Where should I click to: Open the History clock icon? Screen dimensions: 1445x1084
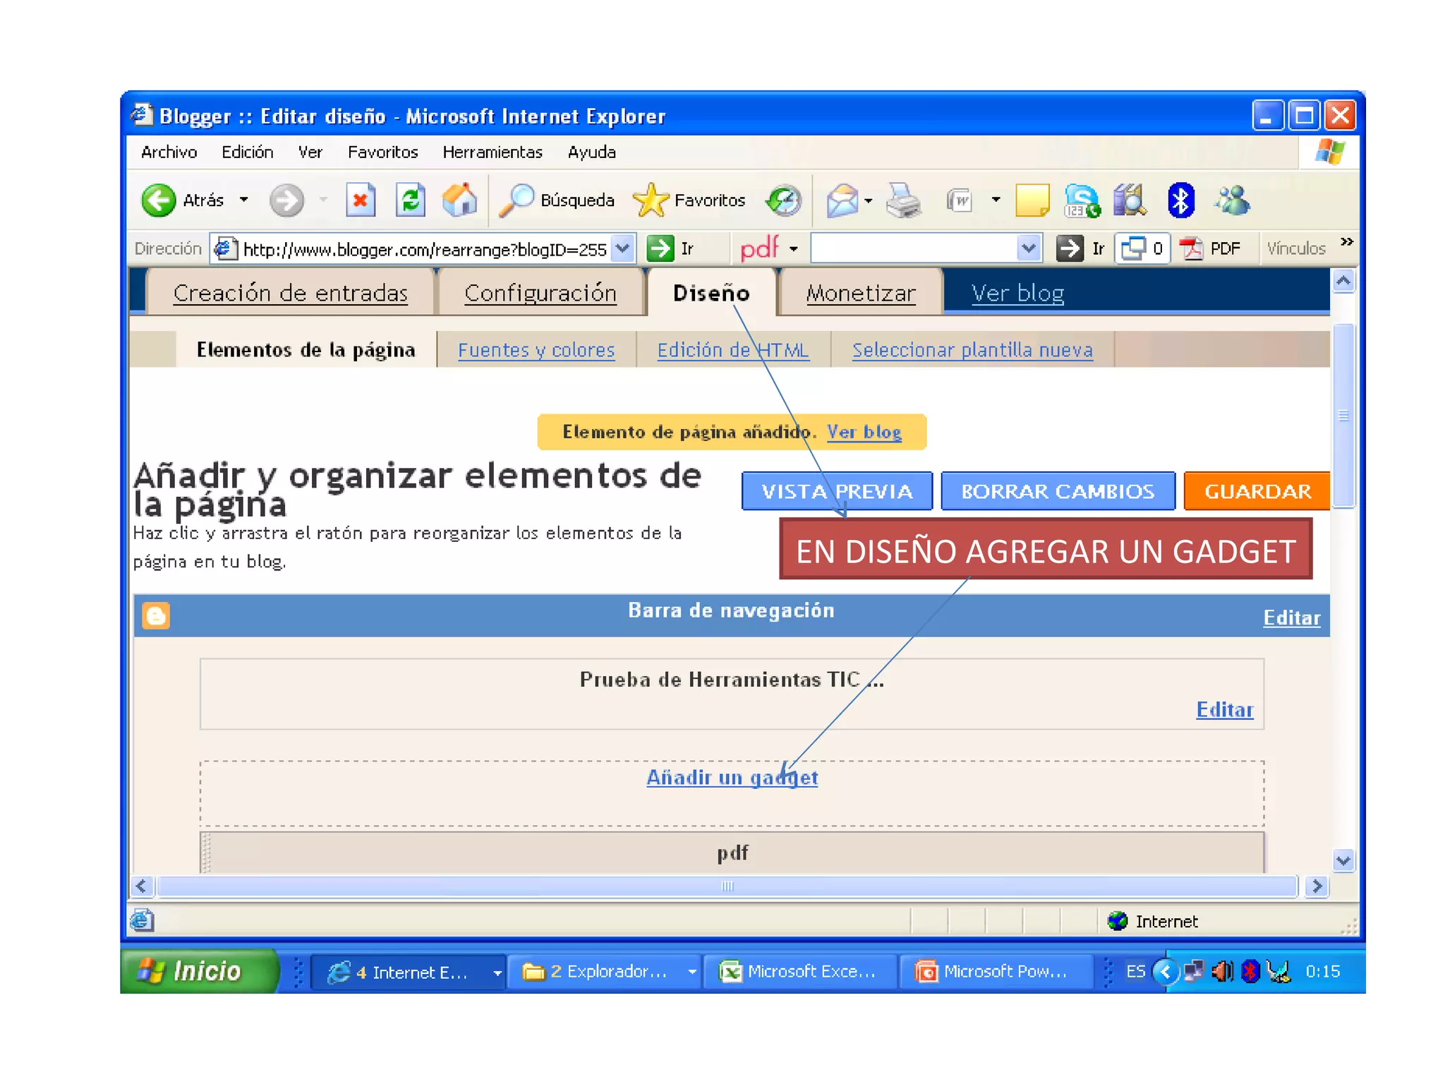pyautogui.click(x=784, y=201)
